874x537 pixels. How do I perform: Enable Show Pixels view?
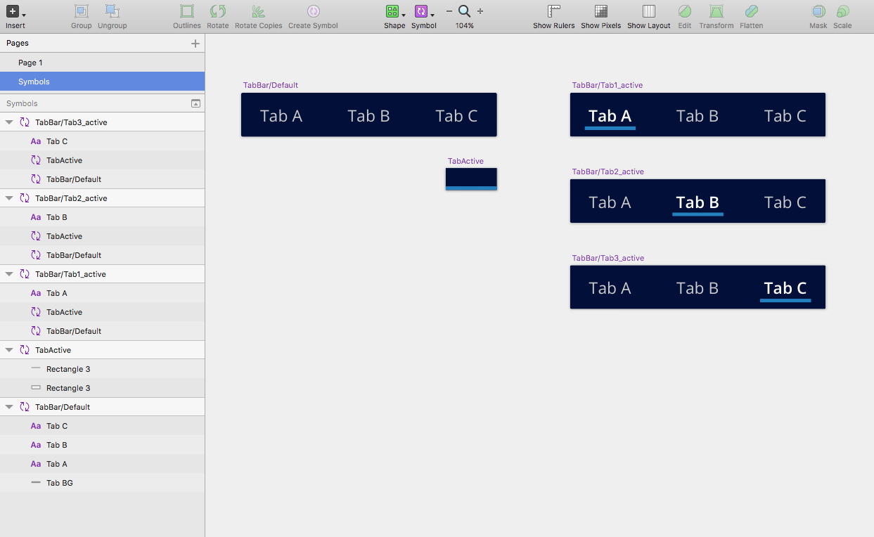pos(600,11)
